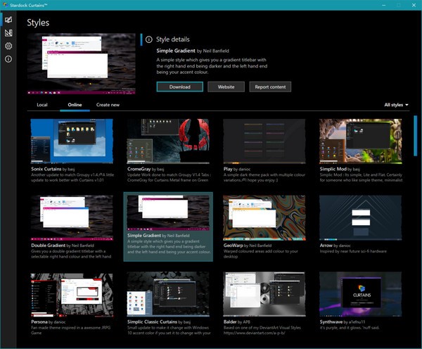Click the Report content button
The width and height of the screenshot is (422, 349).
click(x=269, y=87)
